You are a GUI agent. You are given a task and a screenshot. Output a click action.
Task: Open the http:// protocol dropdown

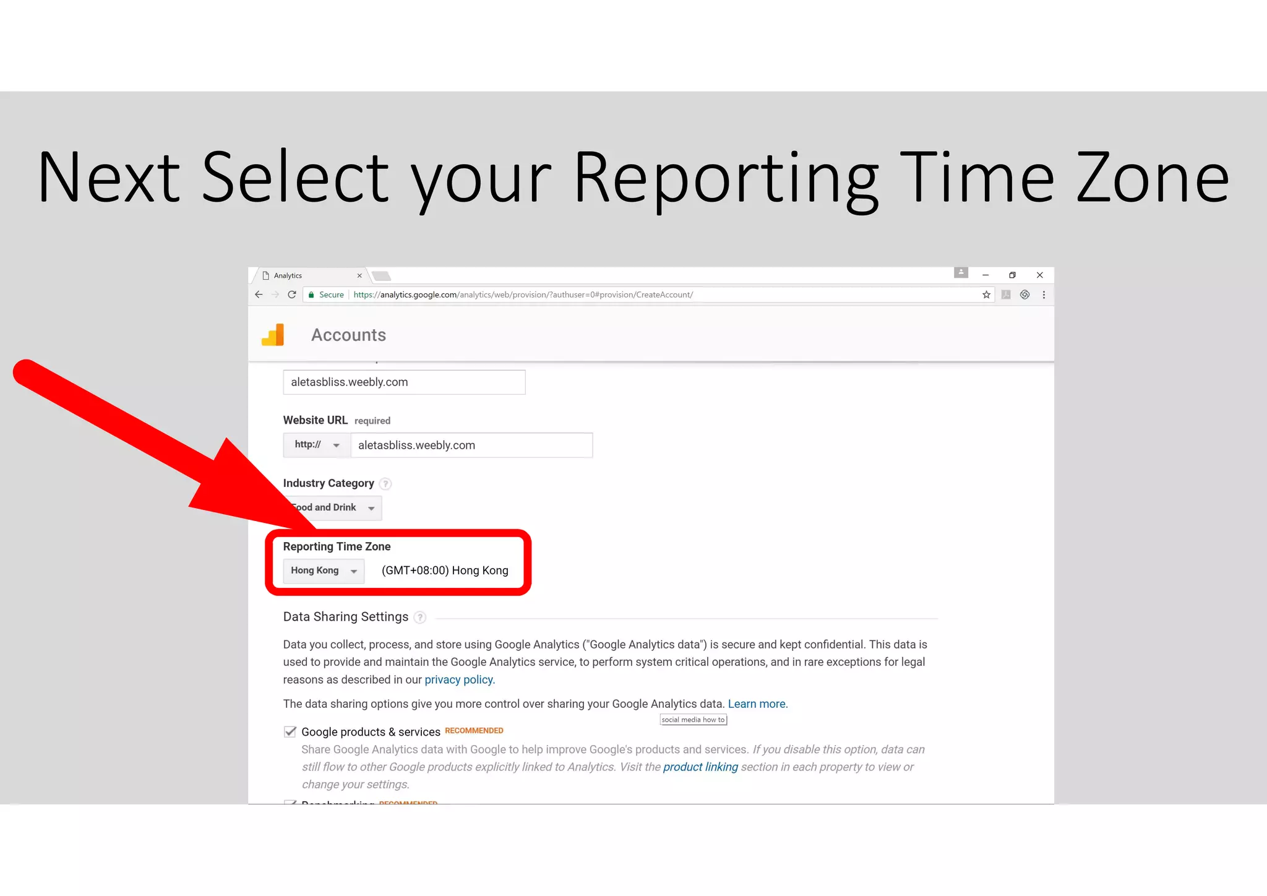(x=317, y=445)
